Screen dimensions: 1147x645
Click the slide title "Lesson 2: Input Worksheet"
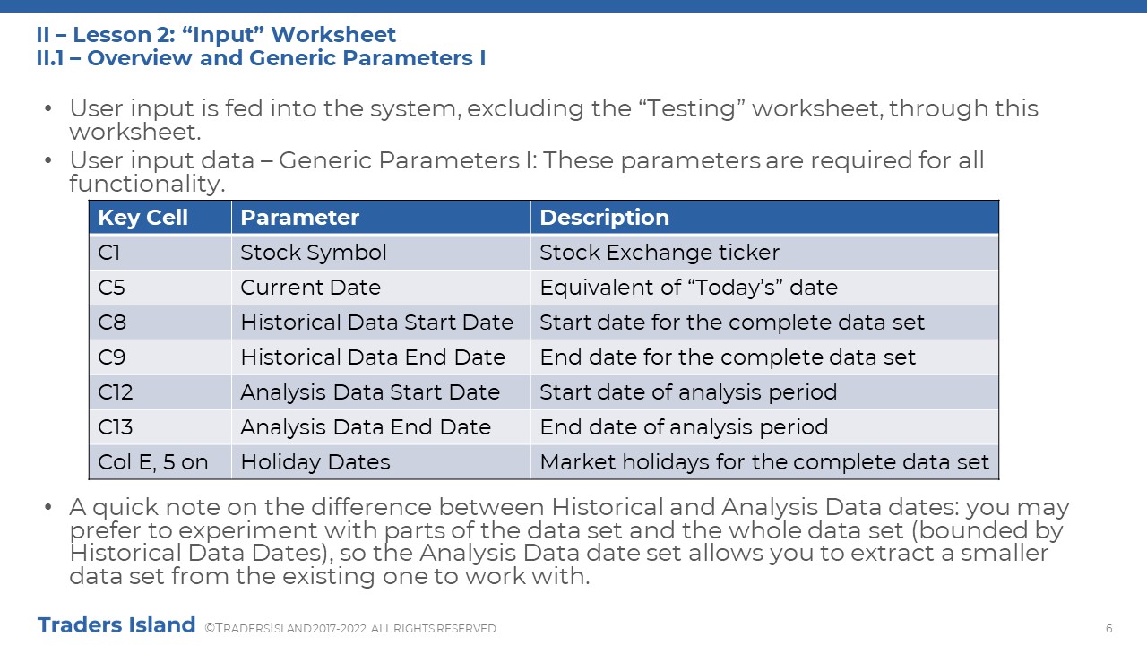coord(216,35)
